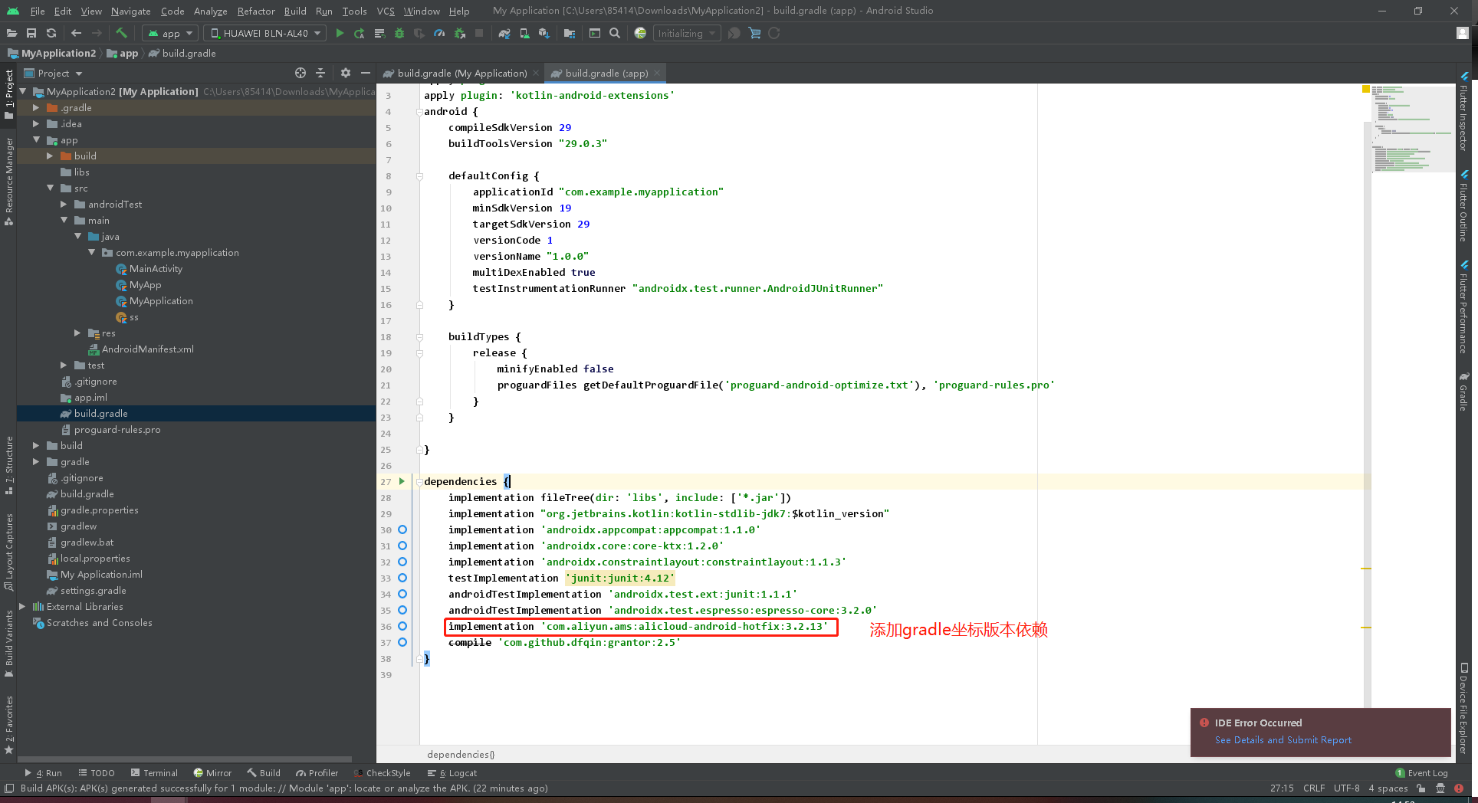Viewport: 1478px width, 803px height.
Task: Hide the Project panel with the minus icon
Action: [366, 73]
